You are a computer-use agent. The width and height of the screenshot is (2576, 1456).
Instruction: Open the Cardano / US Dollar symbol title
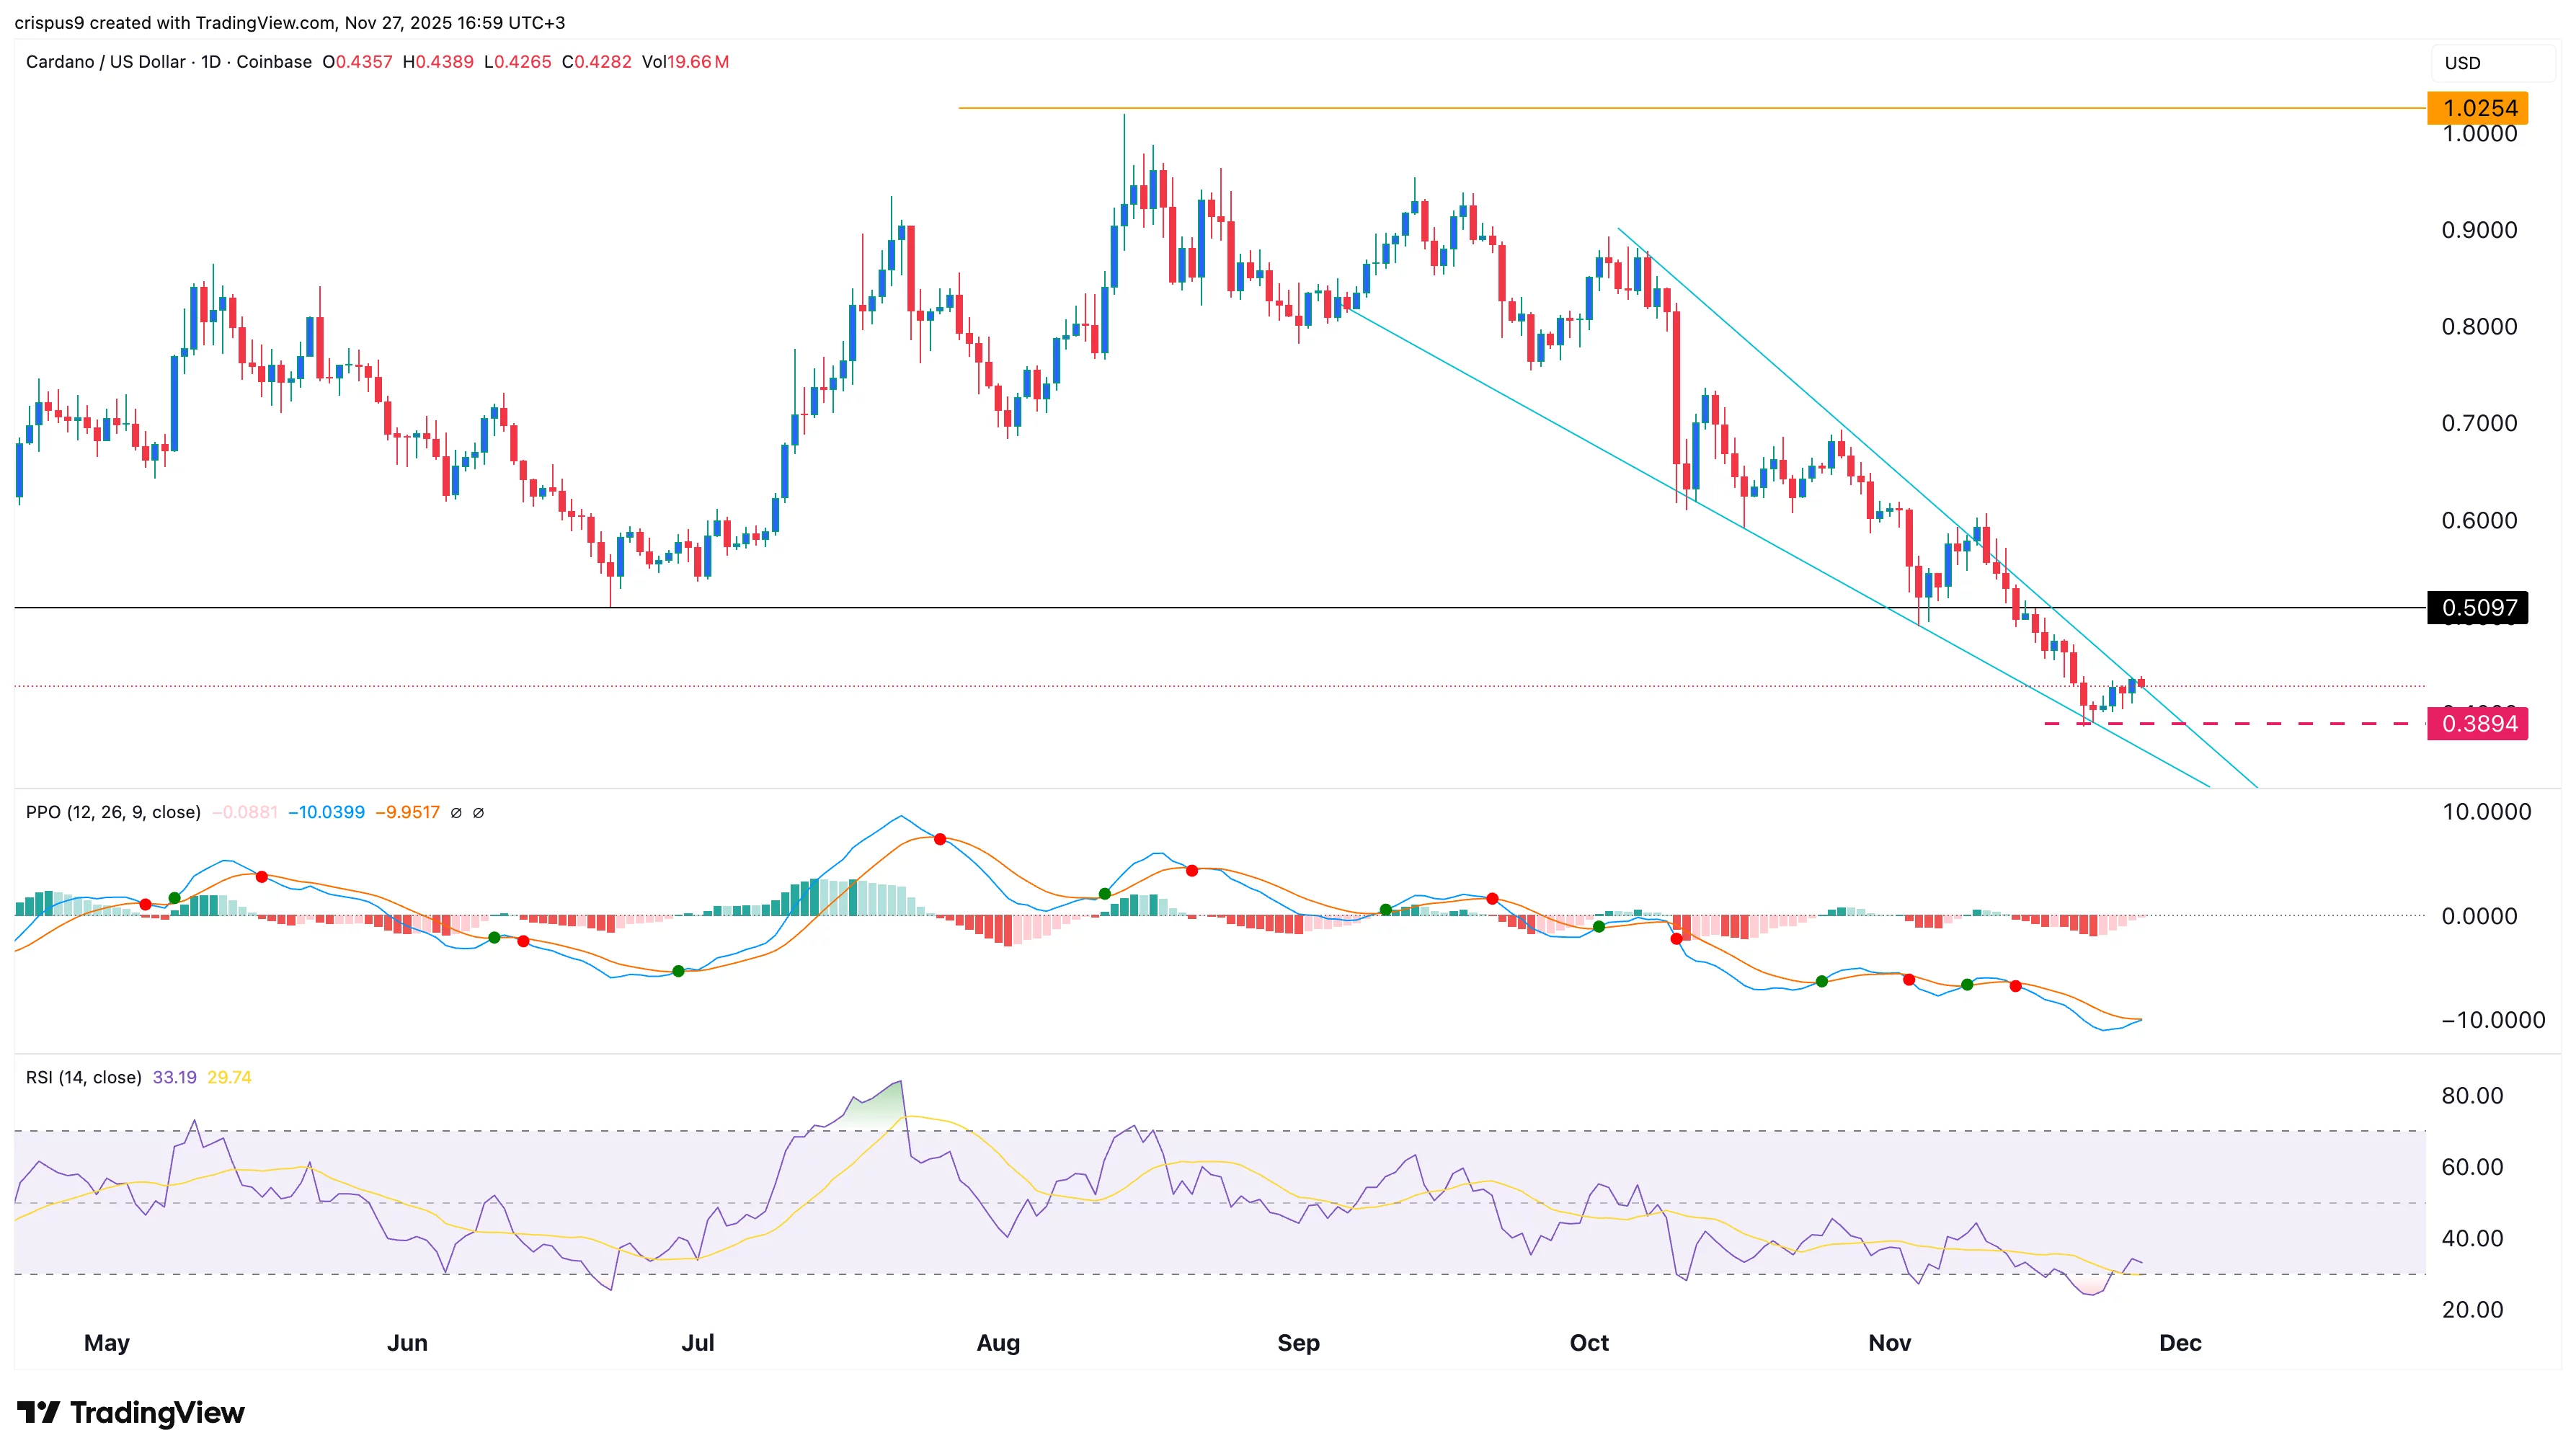point(105,62)
